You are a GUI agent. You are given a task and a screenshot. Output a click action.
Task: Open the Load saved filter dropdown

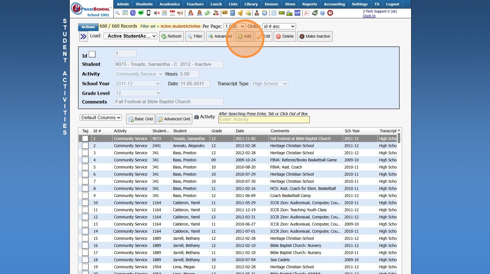click(x=130, y=36)
